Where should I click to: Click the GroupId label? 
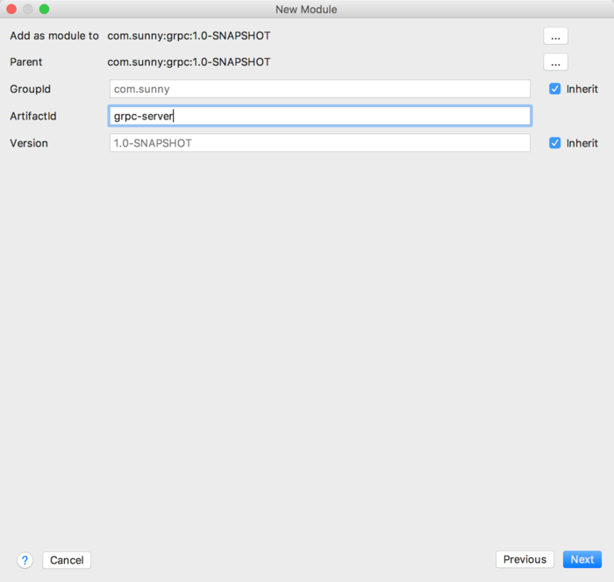click(x=30, y=89)
